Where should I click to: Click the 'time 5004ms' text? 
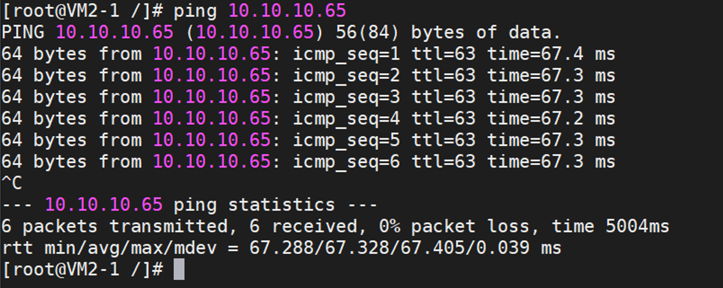pos(611,226)
